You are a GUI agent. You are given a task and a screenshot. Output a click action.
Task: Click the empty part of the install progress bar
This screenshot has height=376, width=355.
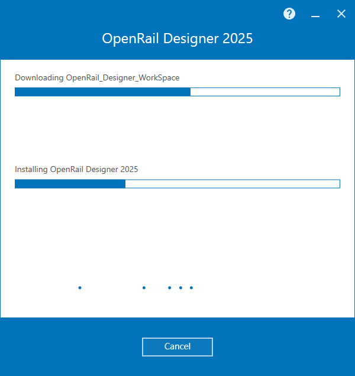pyautogui.click(x=233, y=184)
